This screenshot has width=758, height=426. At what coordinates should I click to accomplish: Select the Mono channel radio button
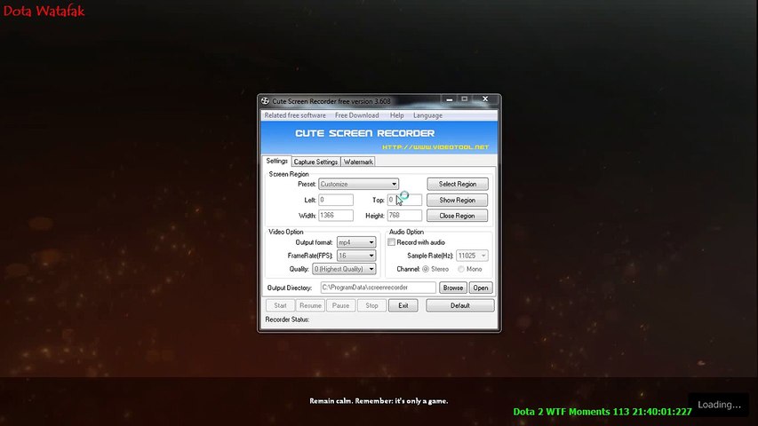click(x=461, y=269)
